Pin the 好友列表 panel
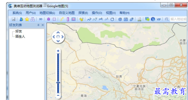 click(x=38, y=25)
